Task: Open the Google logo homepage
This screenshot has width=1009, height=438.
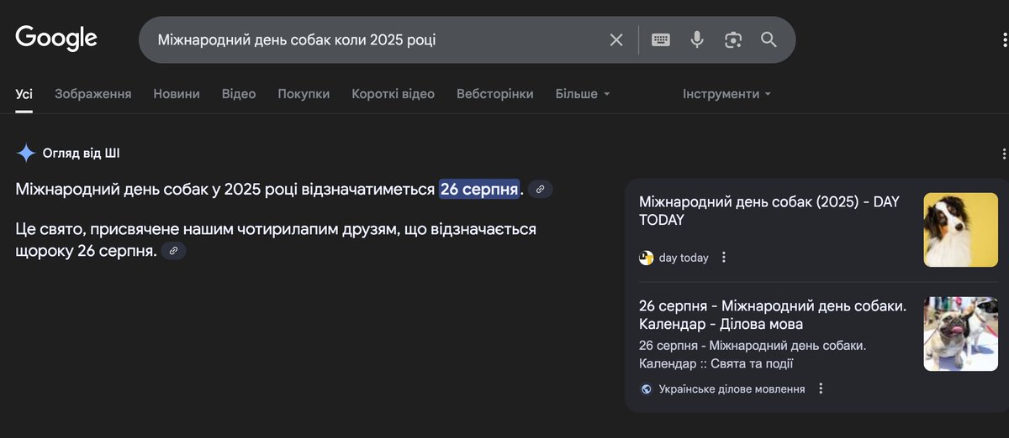Action: [x=56, y=38]
